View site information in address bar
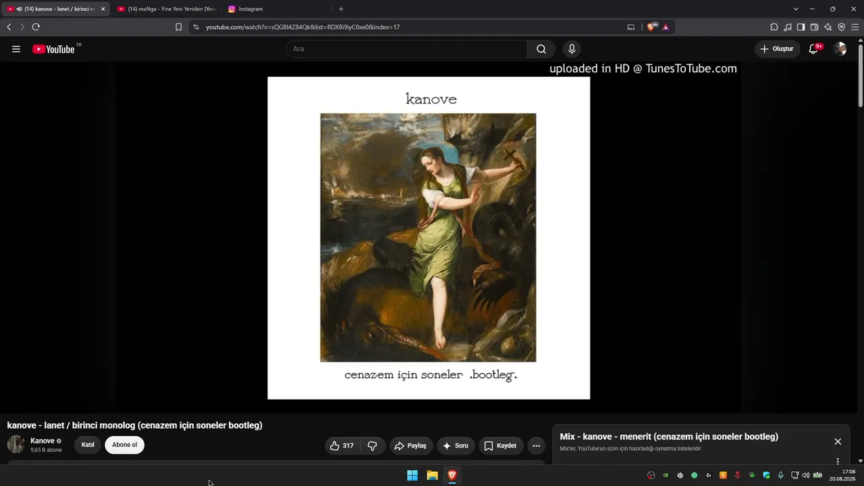Screen dimensions: 864x486 tap(196, 27)
